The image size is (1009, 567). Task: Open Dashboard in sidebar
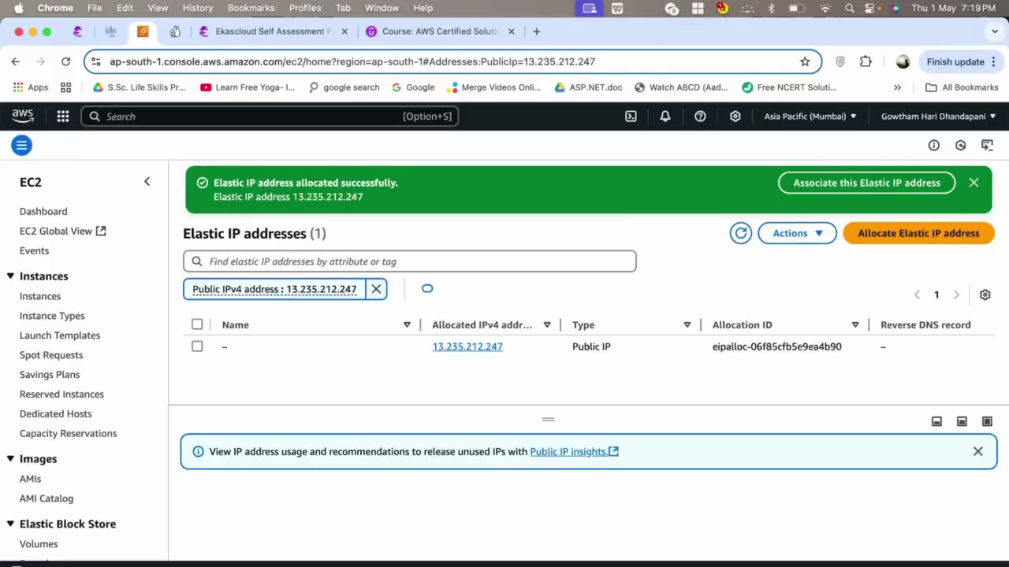[43, 211]
